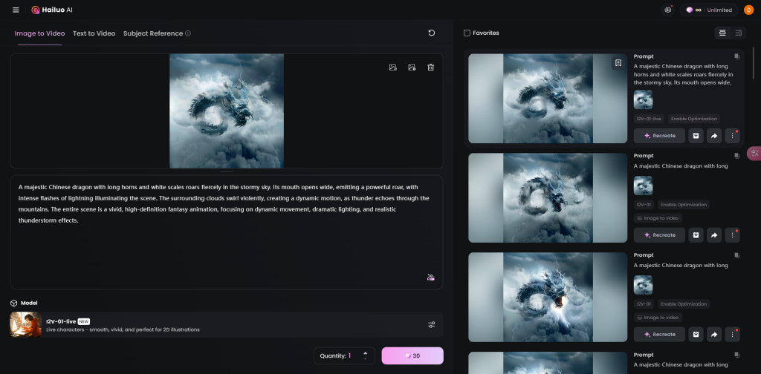Viewport: 761px width, 374px height.
Task: Open more options on the third result
Action: (x=732, y=334)
